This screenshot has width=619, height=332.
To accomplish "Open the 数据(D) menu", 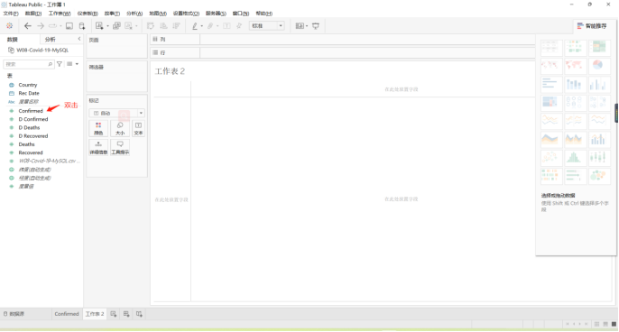I will [33, 14].
